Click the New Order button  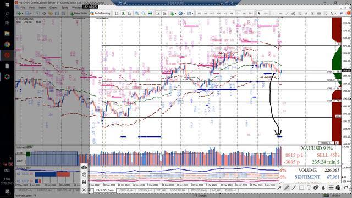pyautogui.click(x=79, y=13)
